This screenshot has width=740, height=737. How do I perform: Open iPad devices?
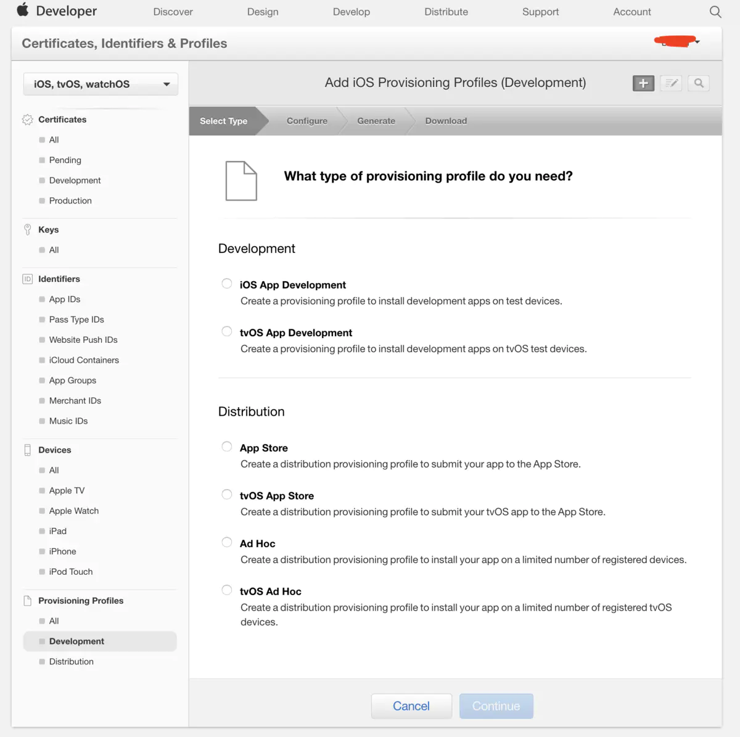(x=58, y=532)
